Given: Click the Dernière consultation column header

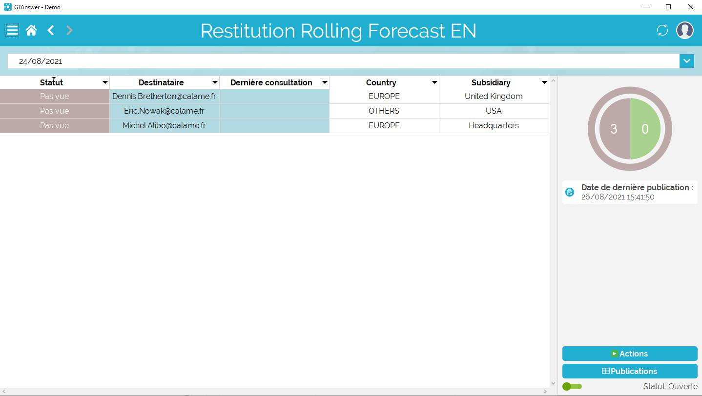Looking at the screenshot, I should coord(271,83).
